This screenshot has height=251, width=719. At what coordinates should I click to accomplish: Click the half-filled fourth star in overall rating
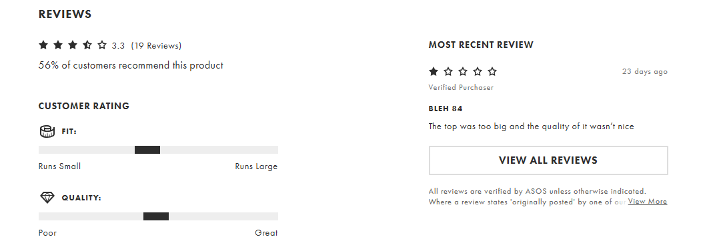coord(87,45)
